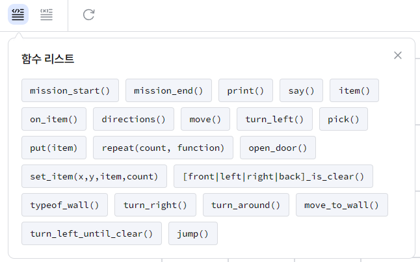Viewport: 420px width, 262px height.
Task: Choose the move_to_wall() function
Action: click(x=342, y=205)
